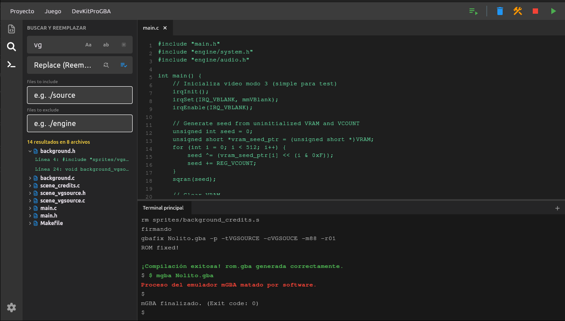
Task: Add a new terminal with plus
Action: 557,208
